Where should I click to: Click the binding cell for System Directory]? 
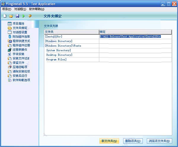[135, 50]
